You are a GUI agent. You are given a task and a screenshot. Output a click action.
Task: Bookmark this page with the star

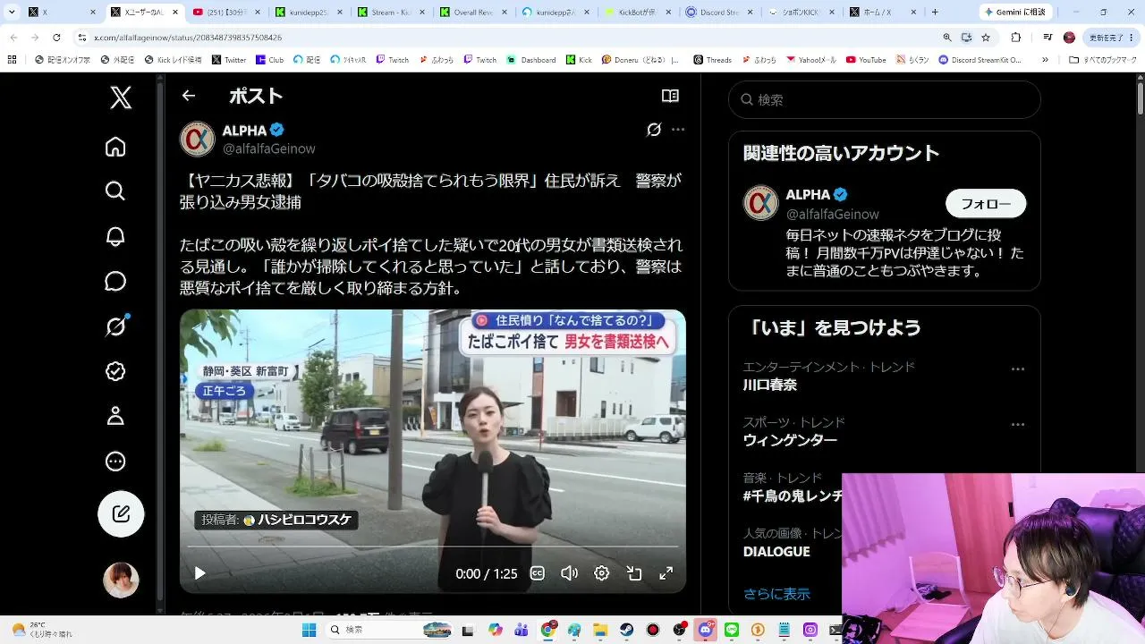tap(986, 38)
